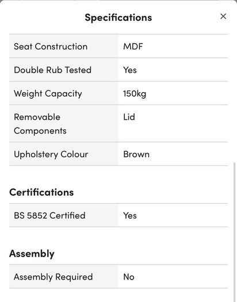The height and width of the screenshot is (302, 237).
Task: Select the Removable Components label
Action: pyautogui.click(x=40, y=124)
